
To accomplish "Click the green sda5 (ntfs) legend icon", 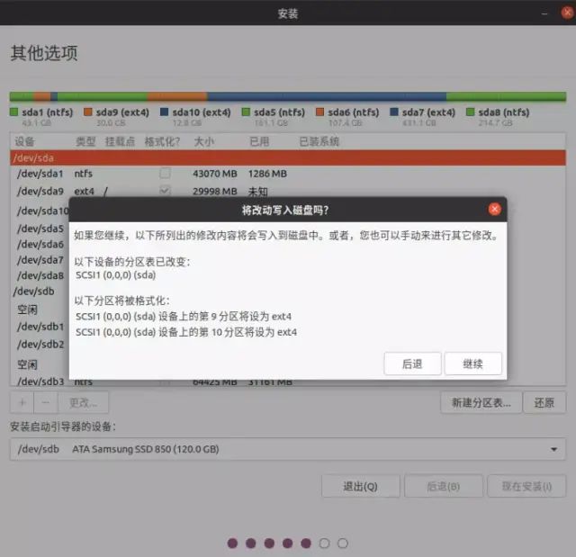I will pyautogui.click(x=247, y=112).
